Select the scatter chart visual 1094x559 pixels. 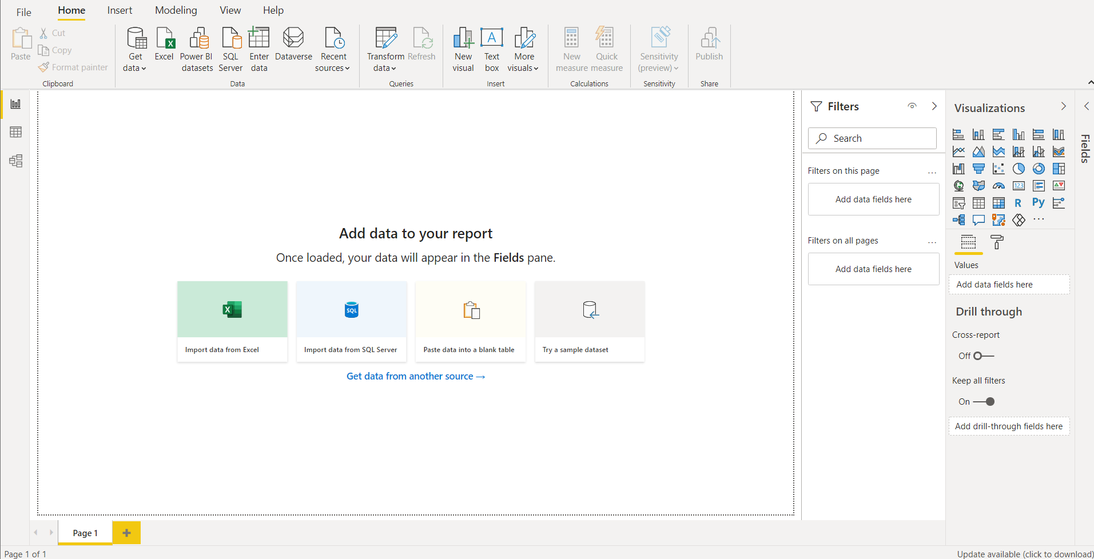coord(998,169)
